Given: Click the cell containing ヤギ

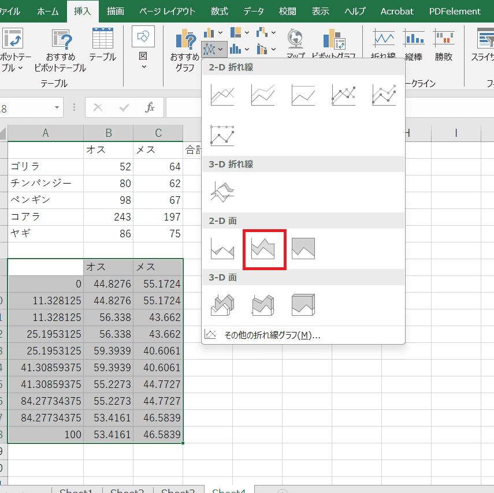Looking at the screenshot, I should (46, 234).
